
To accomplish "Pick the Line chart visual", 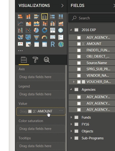I will click(x=20, y=24).
